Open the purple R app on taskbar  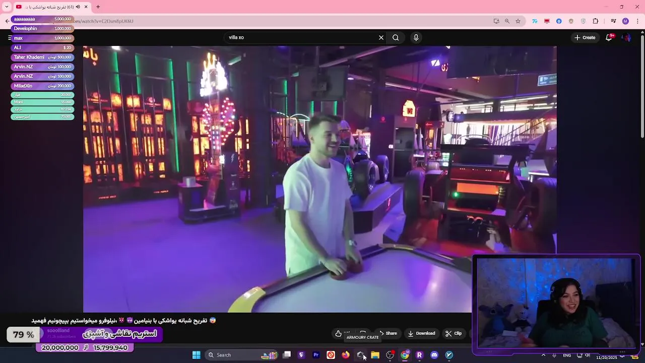point(419,355)
